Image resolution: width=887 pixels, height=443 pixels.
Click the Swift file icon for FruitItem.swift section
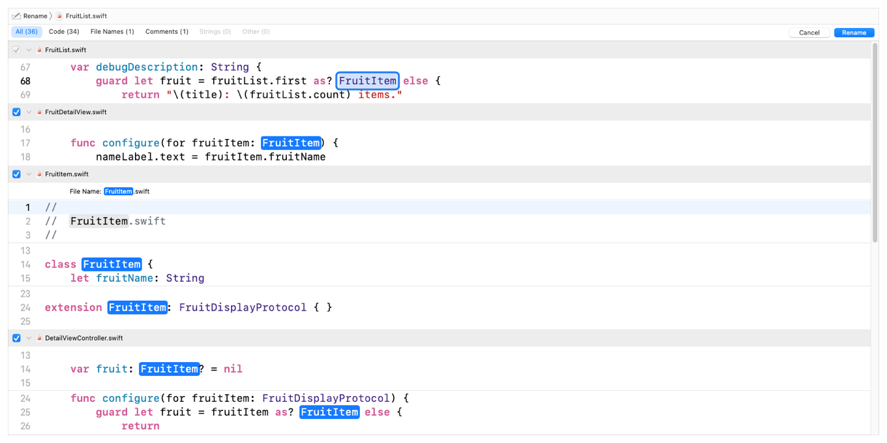point(39,174)
